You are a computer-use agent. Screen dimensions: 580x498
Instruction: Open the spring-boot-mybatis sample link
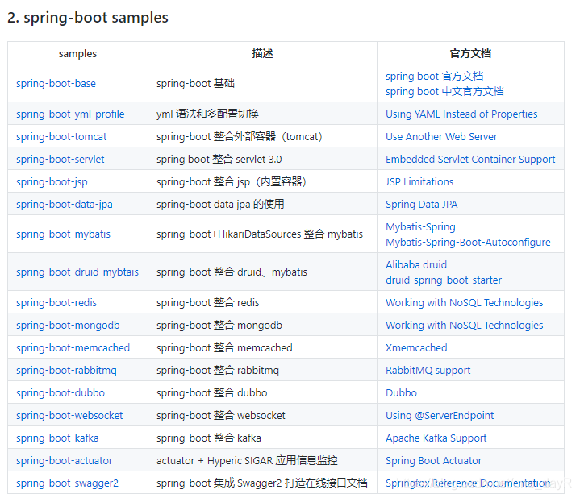pos(63,234)
